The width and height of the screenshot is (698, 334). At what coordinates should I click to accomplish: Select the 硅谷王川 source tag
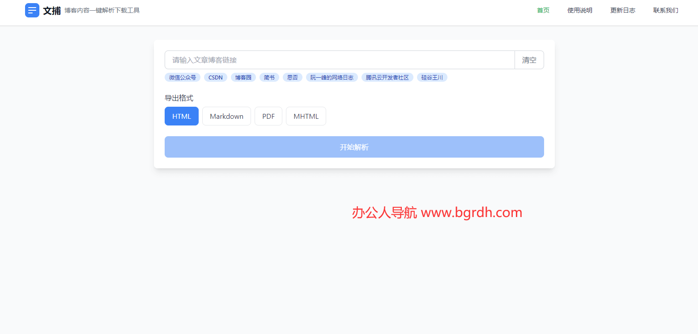tap(432, 77)
